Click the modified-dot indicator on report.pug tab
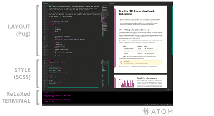 [x=52, y=4]
